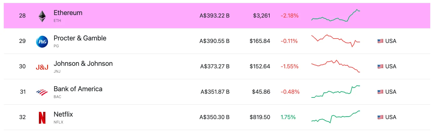This screenshot has width=434, height=131.
Task: Click Netflix market cap A$350.30 B
Action: tap(214, 117)
